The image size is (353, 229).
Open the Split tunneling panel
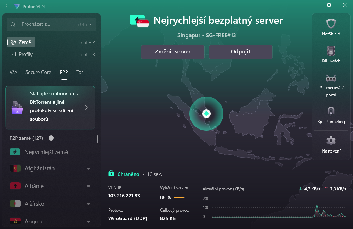(x=331, y=115)
